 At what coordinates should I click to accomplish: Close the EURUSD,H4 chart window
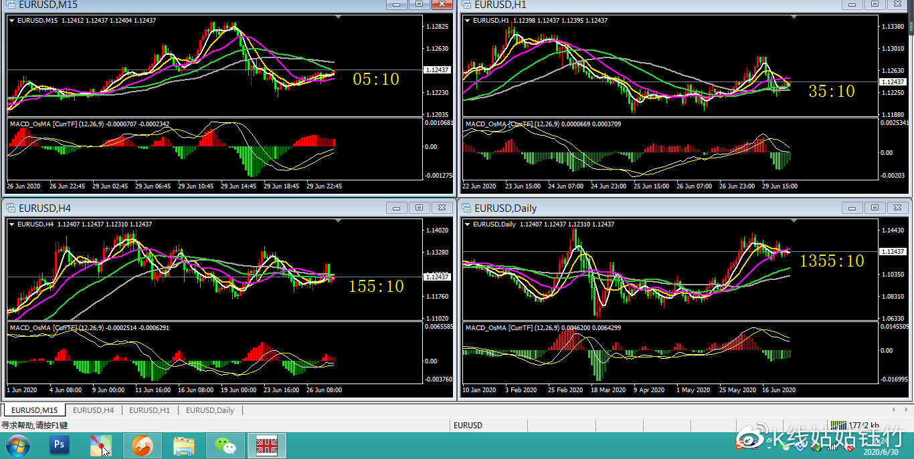click(x=442, y=208)
